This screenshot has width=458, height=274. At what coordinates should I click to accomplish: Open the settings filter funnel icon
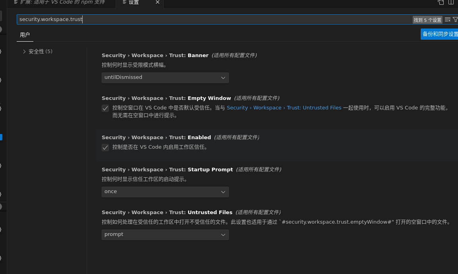[455, 19]
